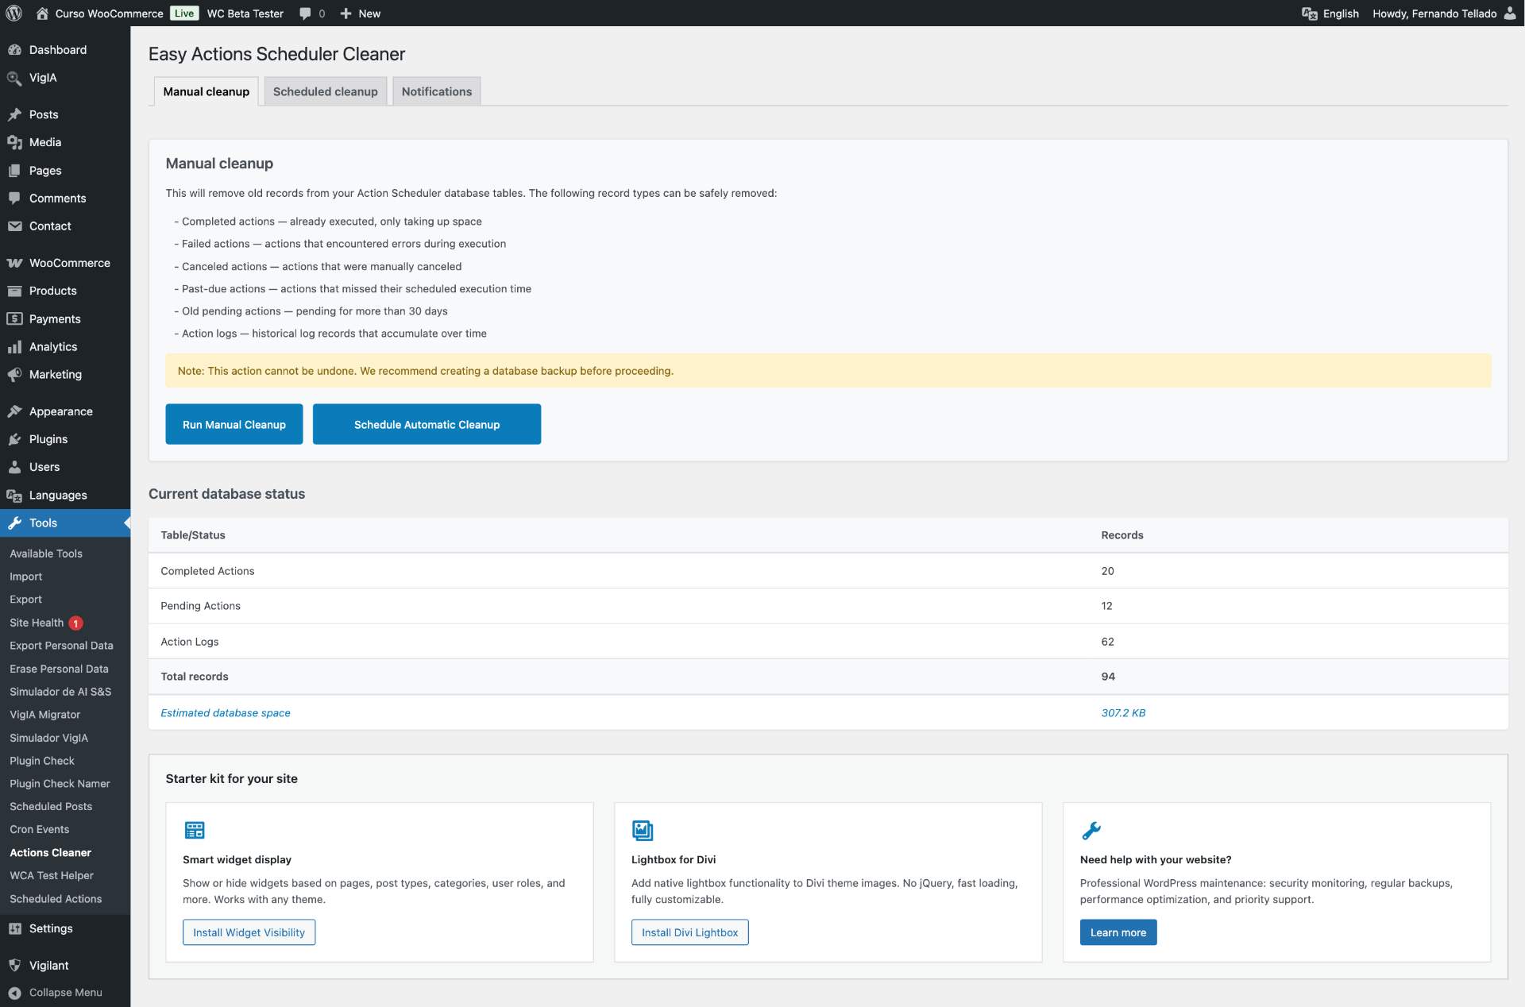Open Payments sidebar icon
1525x1007 pixels.
(x=14, y=319)
